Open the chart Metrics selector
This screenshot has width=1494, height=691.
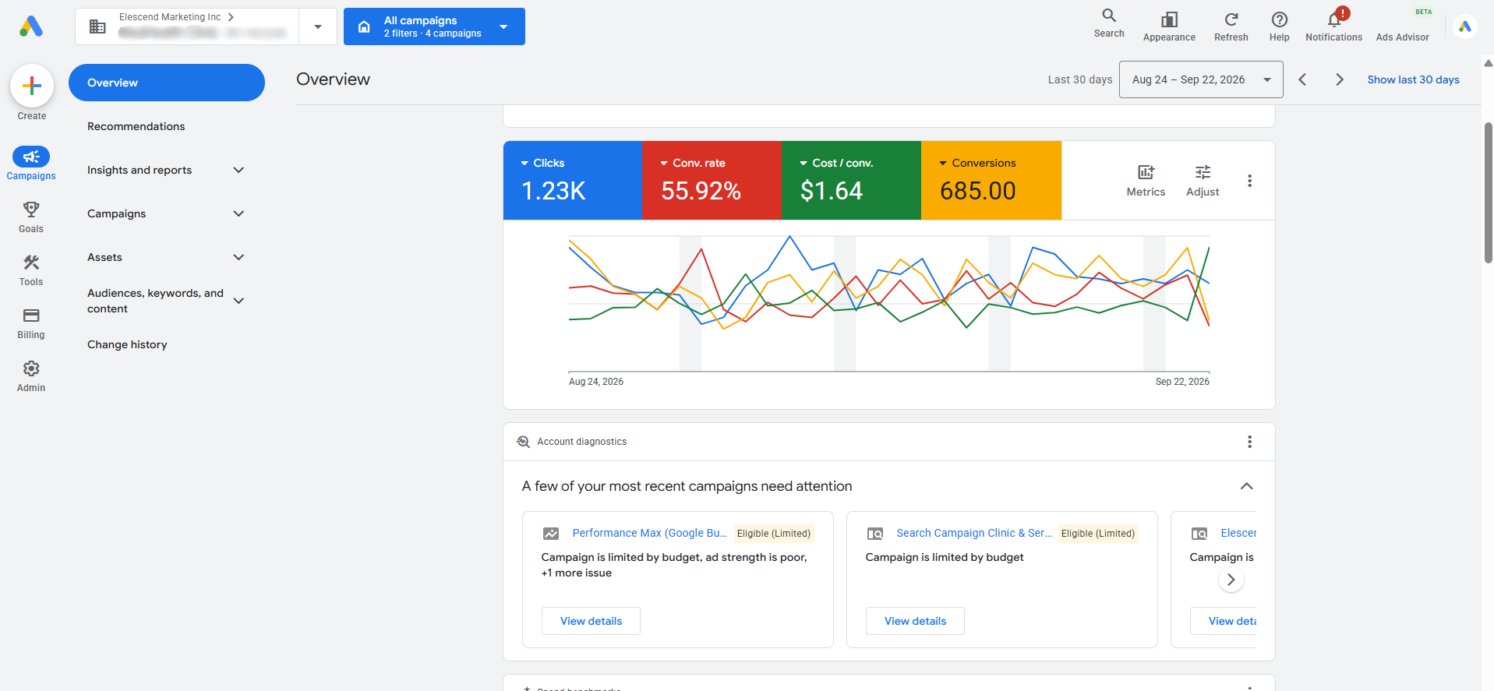pos(1146,181)
